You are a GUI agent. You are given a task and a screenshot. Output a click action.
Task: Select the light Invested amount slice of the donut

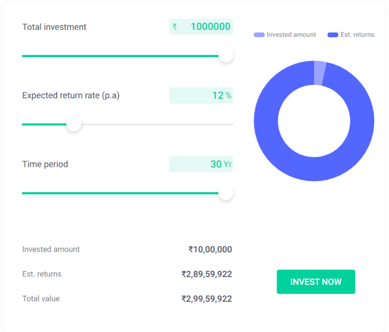(319, 73)
